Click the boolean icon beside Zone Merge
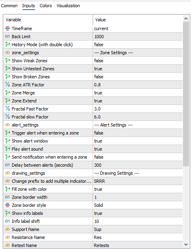The image size is (191, 249). pos(8,93)
